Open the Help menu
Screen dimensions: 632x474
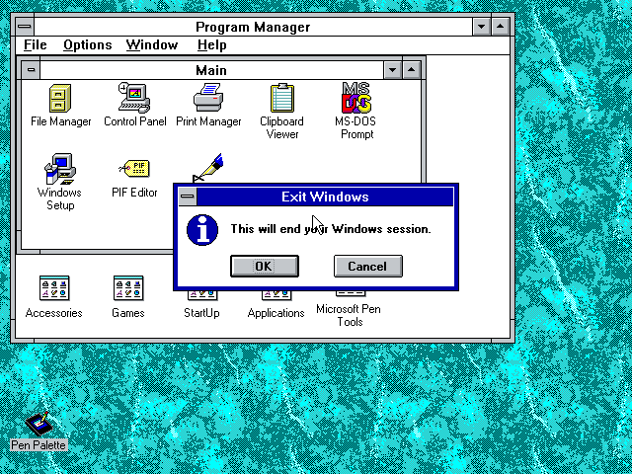pyautogui.click(x=212, y=44)
